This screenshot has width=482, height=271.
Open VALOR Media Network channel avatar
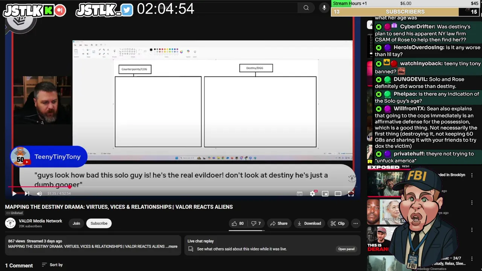[x=11, y=223]
